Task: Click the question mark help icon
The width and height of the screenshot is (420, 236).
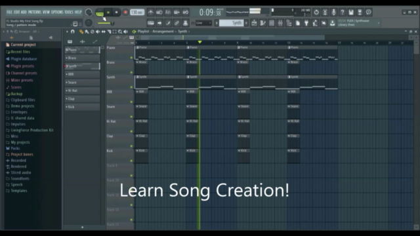Action: tap(343, 12)
